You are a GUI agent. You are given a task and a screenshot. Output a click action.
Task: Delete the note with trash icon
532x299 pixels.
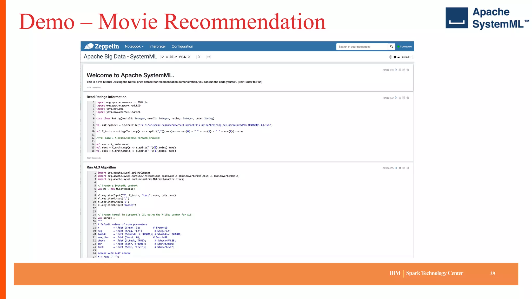click(x=199, y=57)
